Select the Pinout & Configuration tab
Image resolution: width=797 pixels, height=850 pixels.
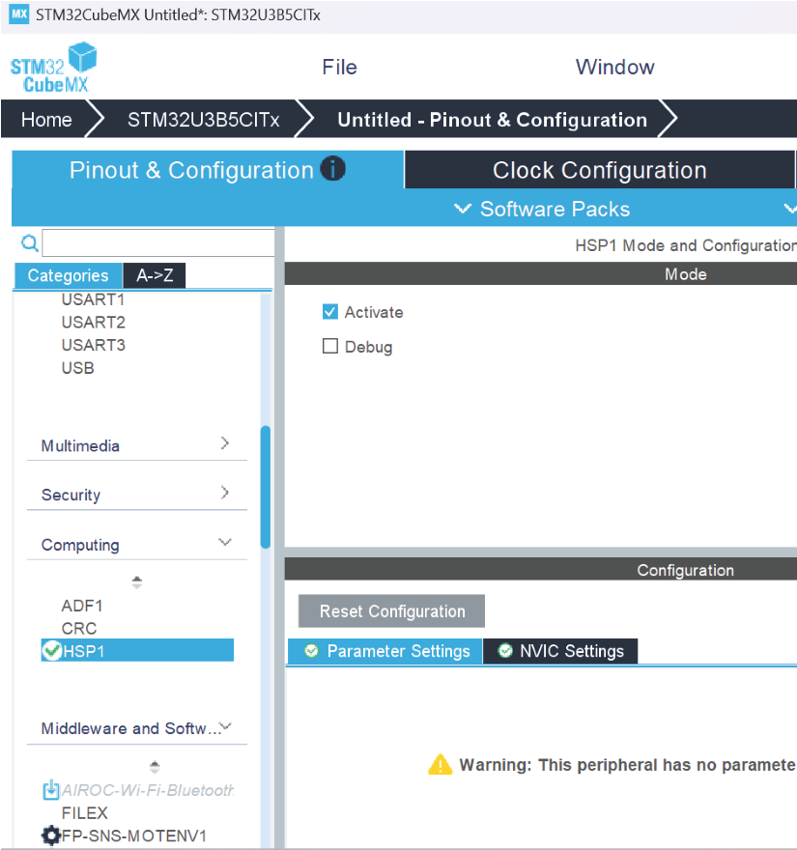click(x=208, y=170)
